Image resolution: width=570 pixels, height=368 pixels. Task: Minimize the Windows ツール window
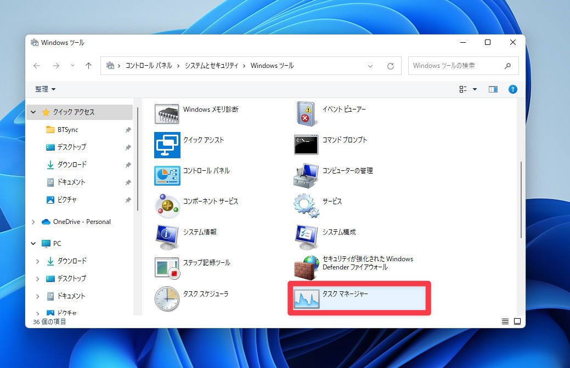click(463, 43)
